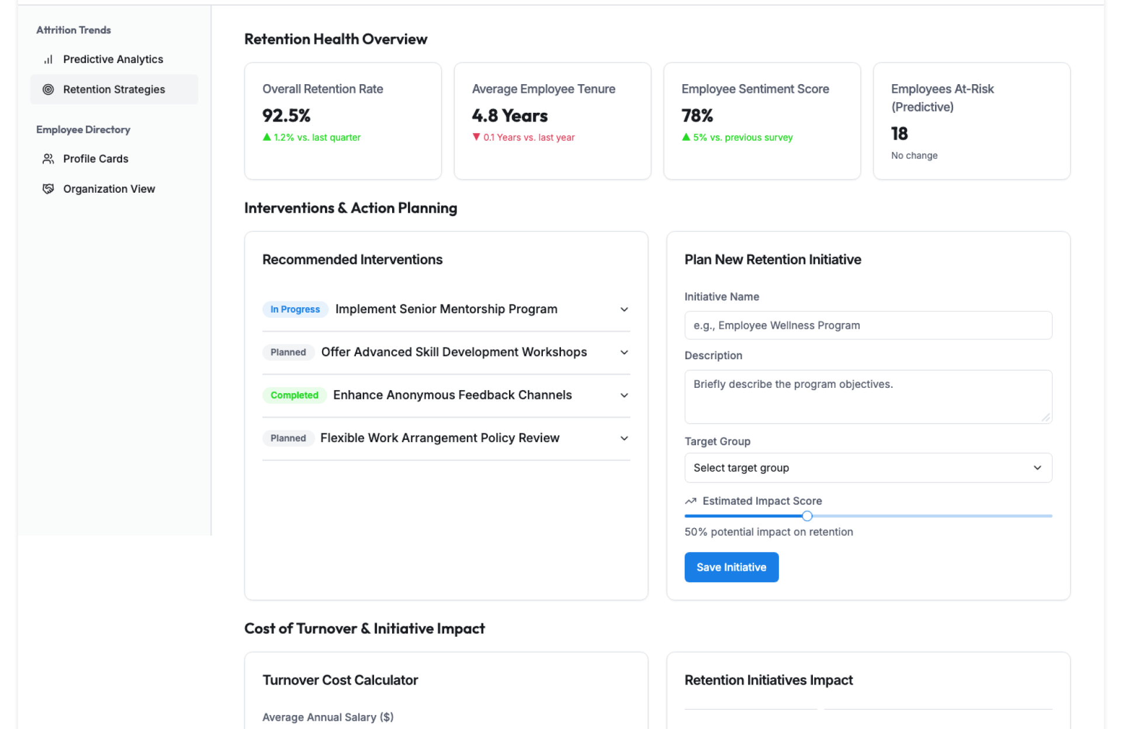
Task: Click the green up arrow under Overall Retention Rate
Action: click(267, 137)
